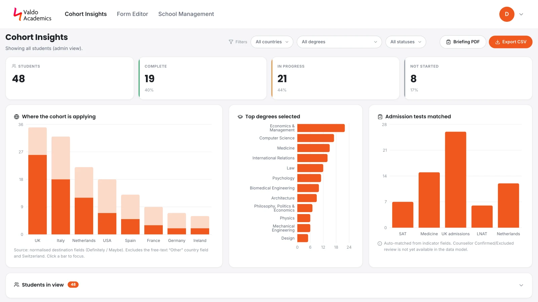The height and width of the screenshot is (302, 538).
Task: Click the Medicine bar in admission tests
Action: pyautogui.click(x=429, y=200)
